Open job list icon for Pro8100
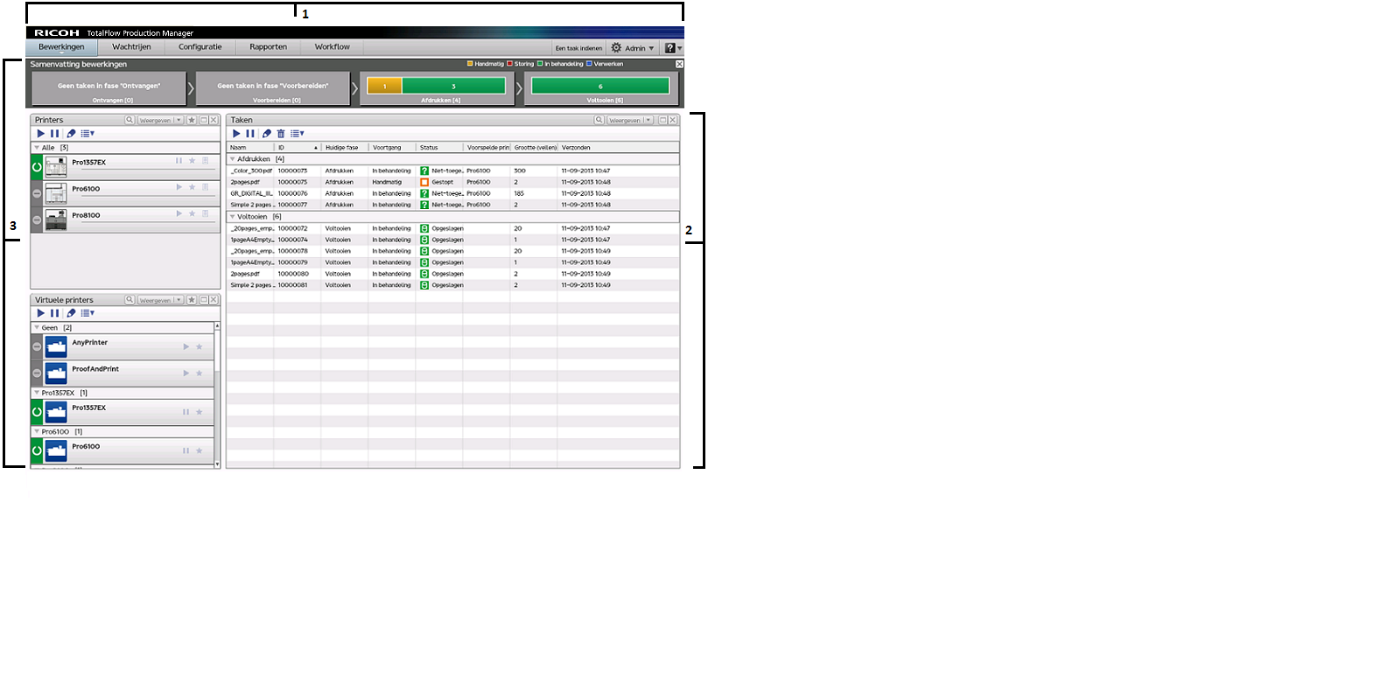Viewport: 1395px width, 677px height. pyautogui.click(x=206, y=213)
